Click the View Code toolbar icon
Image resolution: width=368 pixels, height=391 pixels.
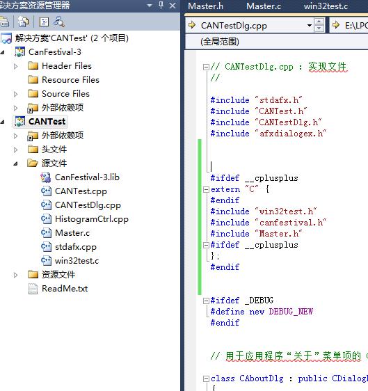point(44,22)
